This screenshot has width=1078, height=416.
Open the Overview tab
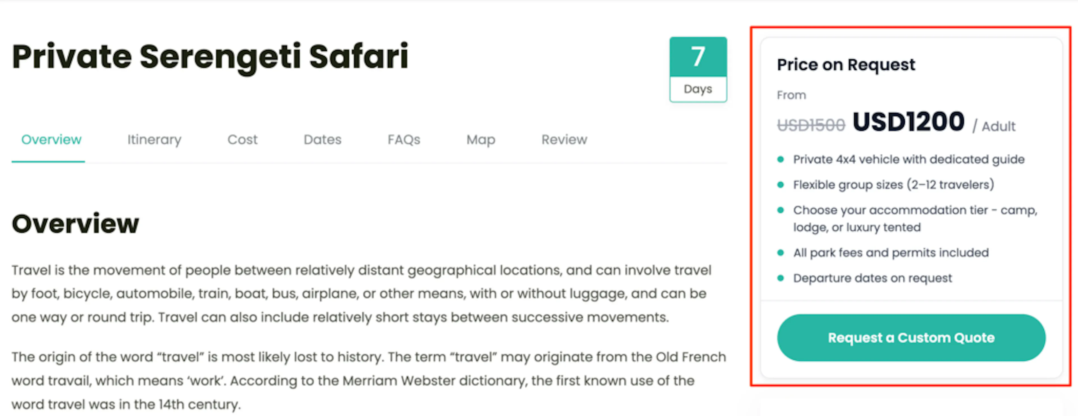point(51,140)
